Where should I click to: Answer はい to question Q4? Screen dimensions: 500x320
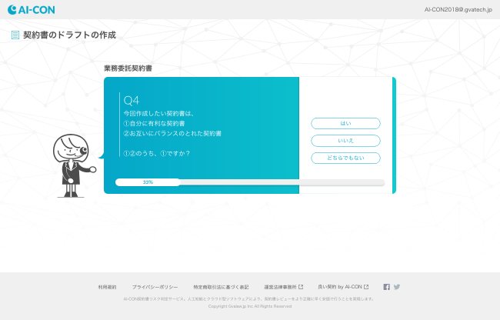(x=345, y=123)
